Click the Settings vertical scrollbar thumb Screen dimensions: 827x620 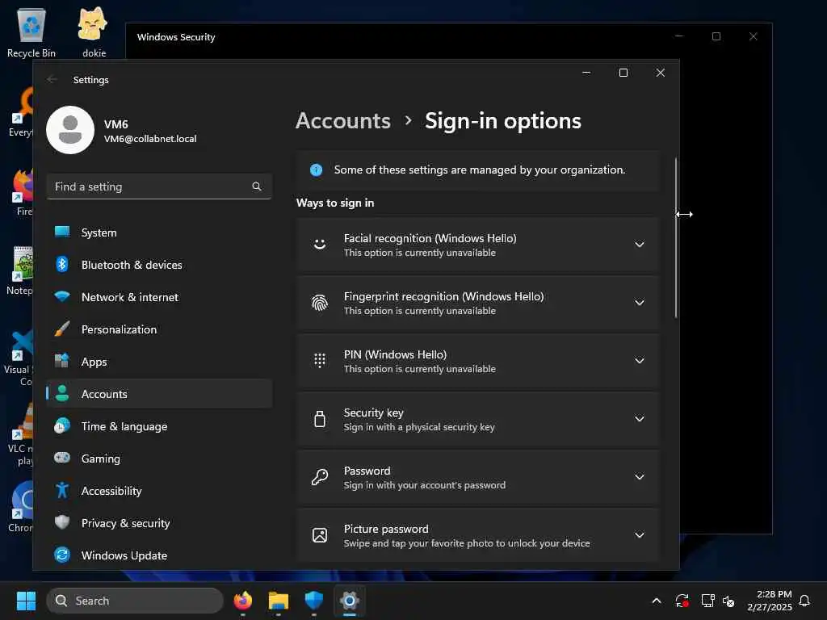pos(676,237)
